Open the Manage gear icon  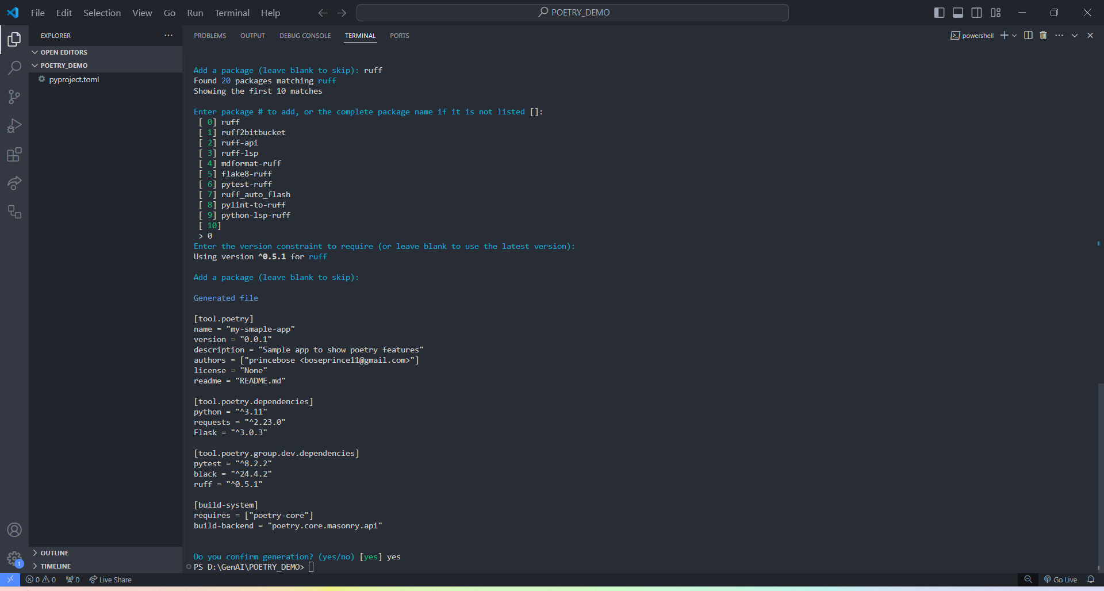[x=14, y=558]
